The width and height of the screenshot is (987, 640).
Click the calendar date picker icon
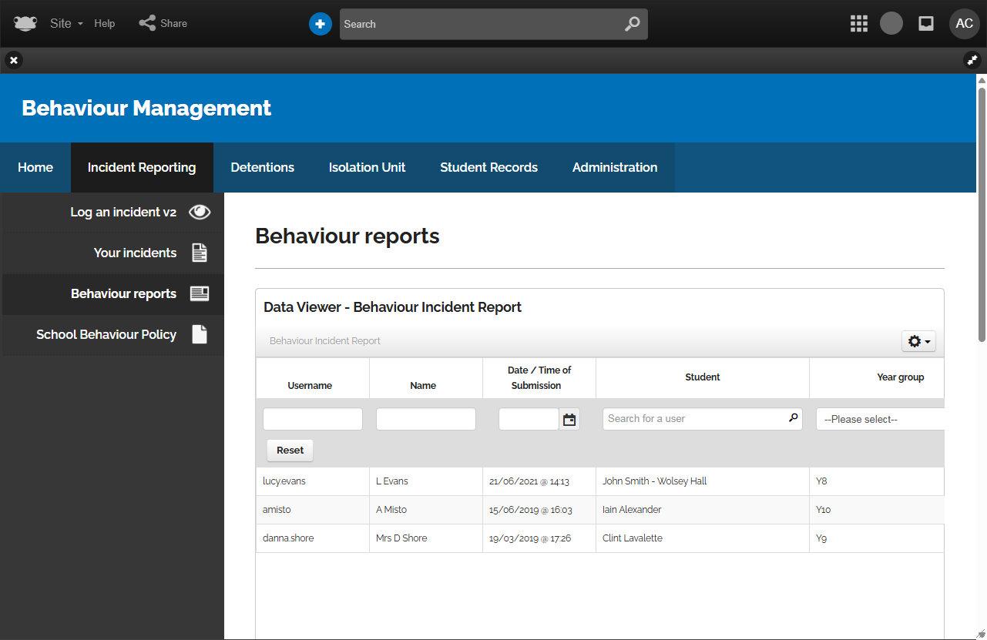pyautogui.click(x=569, y=420)
